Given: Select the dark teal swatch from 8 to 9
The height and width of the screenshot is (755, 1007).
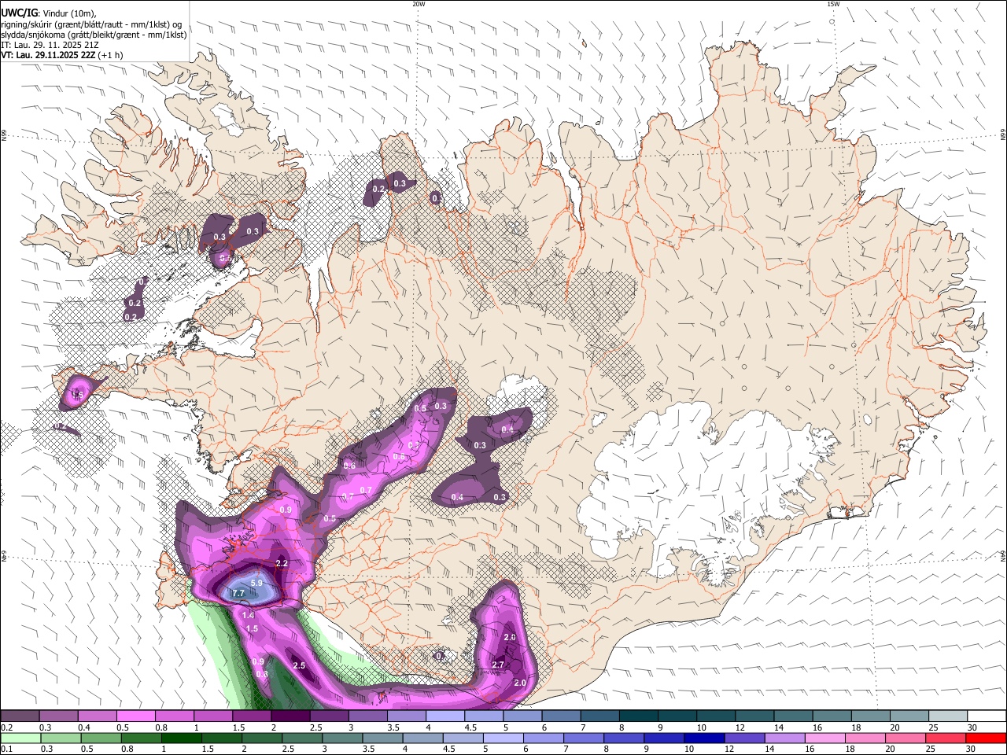Looking at the screenshot, I should click(639, 716).
